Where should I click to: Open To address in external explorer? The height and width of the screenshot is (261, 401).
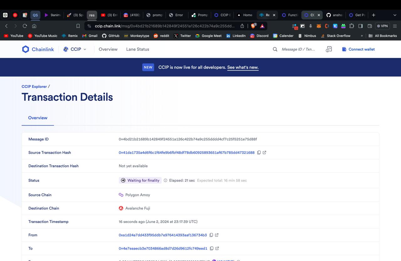coord(217,248)
